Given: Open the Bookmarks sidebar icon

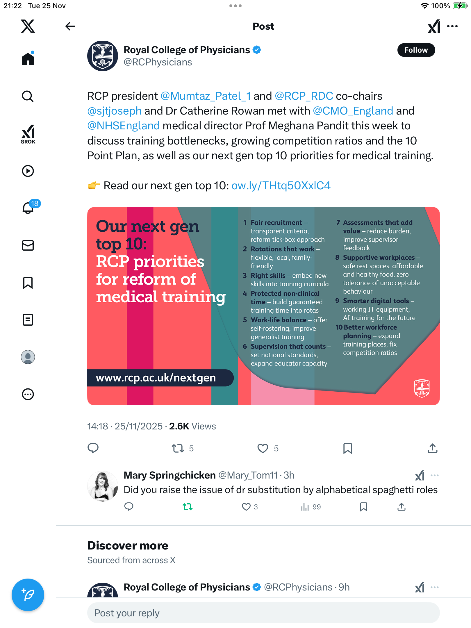Looking at the screenshot, I should (x=28, y=283).
